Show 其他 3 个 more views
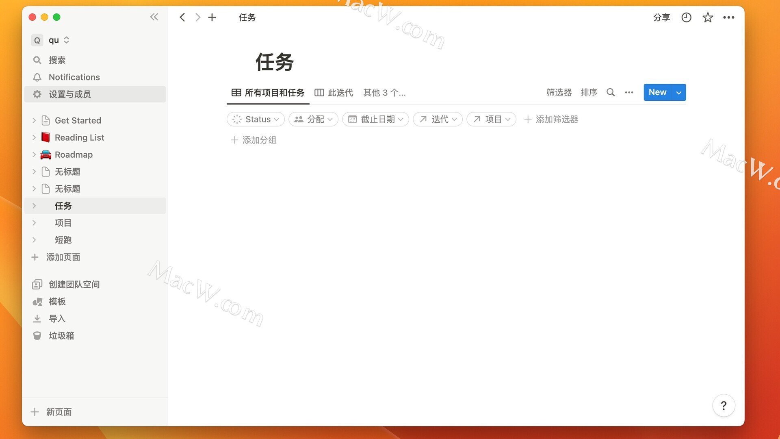 (384, 93)
